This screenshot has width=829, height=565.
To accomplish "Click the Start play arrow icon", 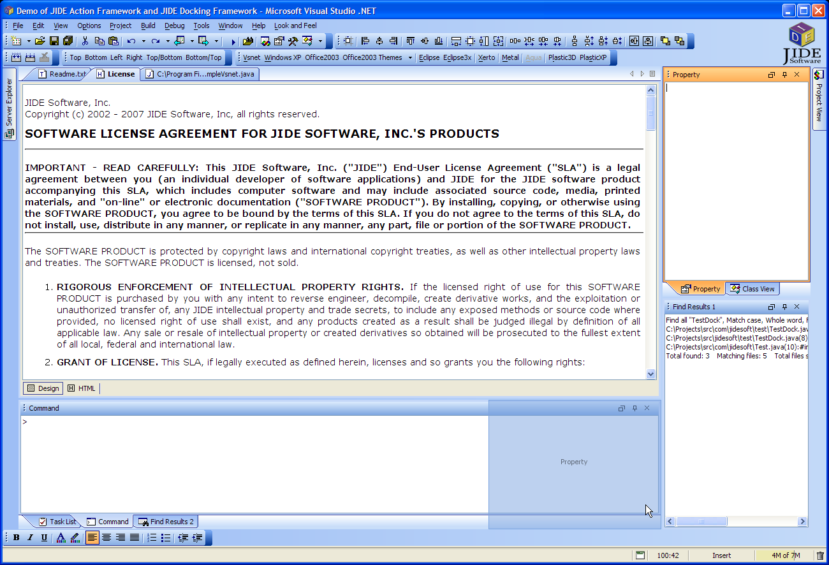I will click(233, 41).
